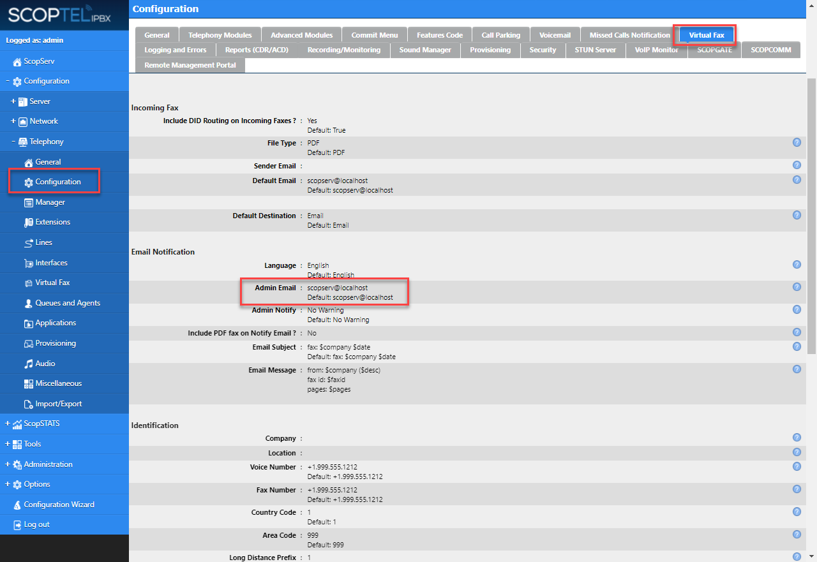Switch to the SCOPGATE tab
Viewport: 817px width, 562px height.
(715, 50)
